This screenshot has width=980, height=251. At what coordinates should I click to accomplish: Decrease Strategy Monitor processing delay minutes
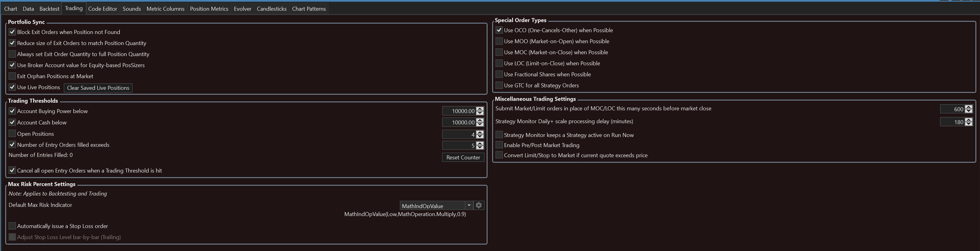point(969,124)
